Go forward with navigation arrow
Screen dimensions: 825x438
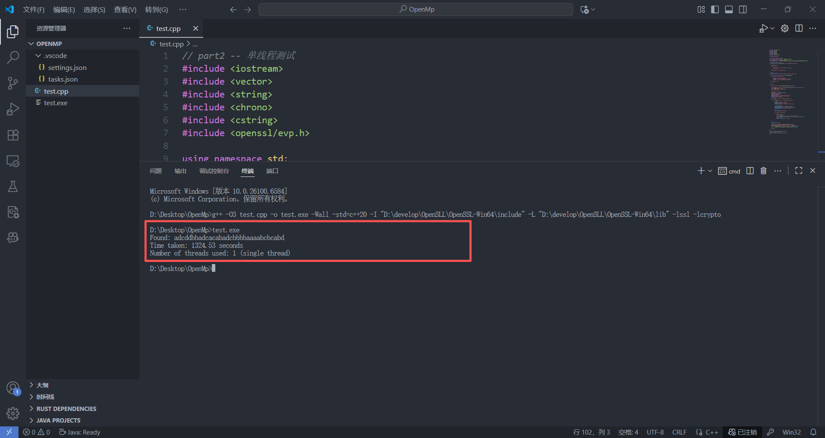[x=247, y=9]
